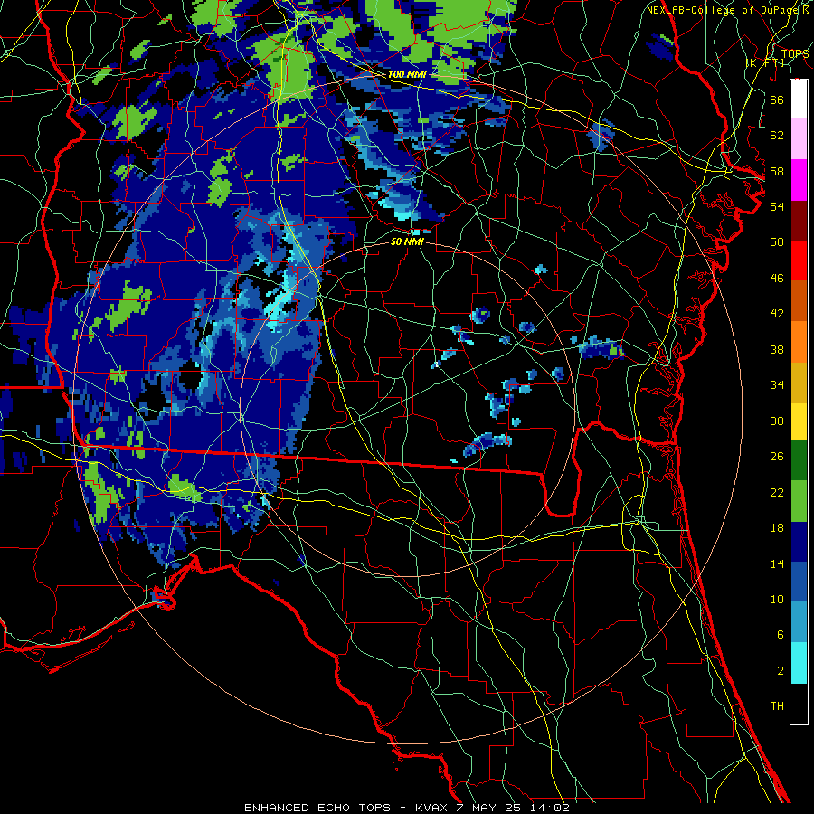Click the 'KVAX' radar site identifier
The width and height of the screenshot is (814, 814).
click(x=432, y=808)
